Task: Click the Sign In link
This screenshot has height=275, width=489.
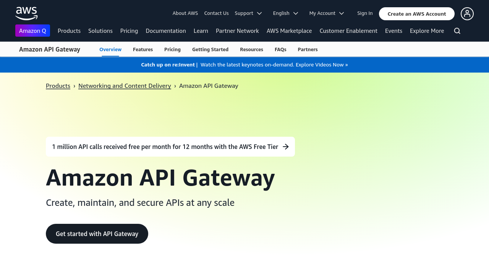Action: (x=365, y=13)
